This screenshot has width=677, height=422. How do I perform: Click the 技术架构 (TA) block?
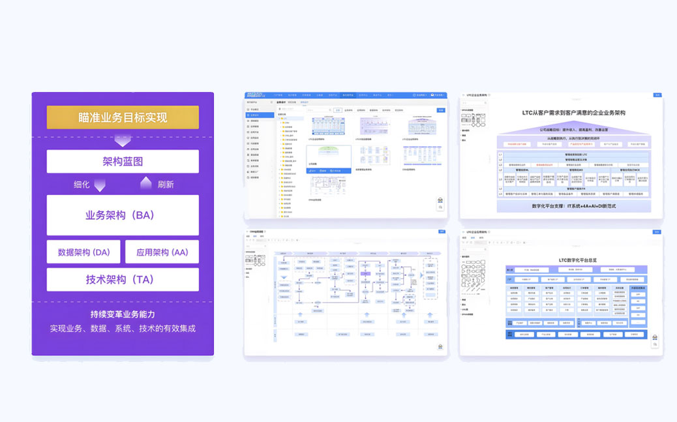click(x=123, y=279)
